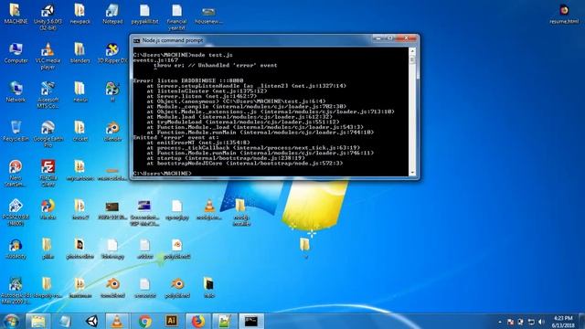The image size is (585, 329).
Task: Launch the Audacity desktop shortcut
Action: (x=16, y=249)
